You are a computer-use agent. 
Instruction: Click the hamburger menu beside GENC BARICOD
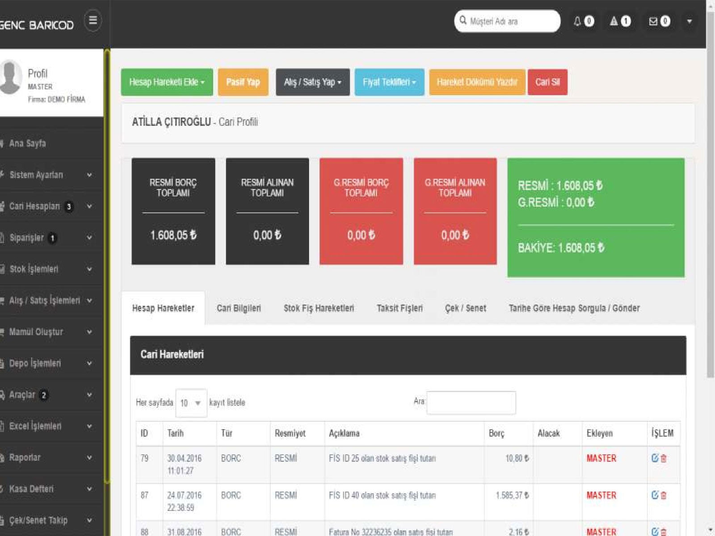(93, 20)
